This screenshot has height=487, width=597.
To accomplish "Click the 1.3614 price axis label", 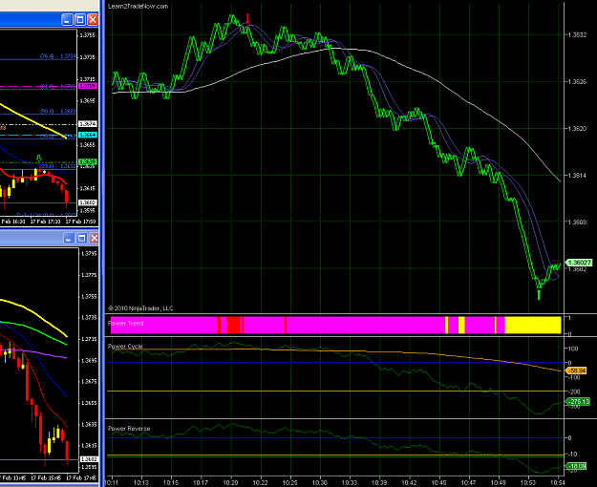I will tap(577, 176).
